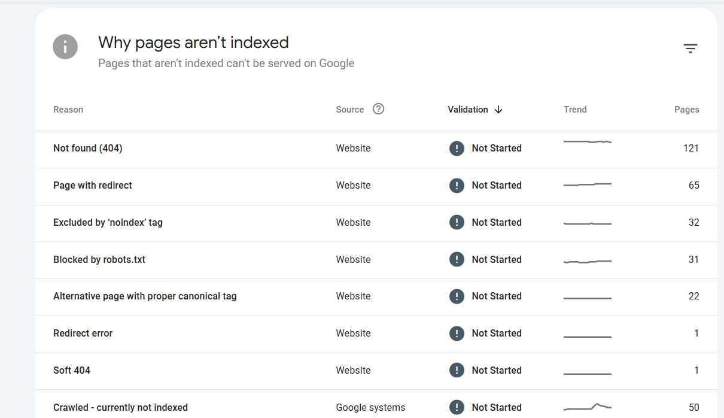Viewport: 724px width, 418px height.
Task: Click status icon in Redirect error row
Action: (457, 333)
